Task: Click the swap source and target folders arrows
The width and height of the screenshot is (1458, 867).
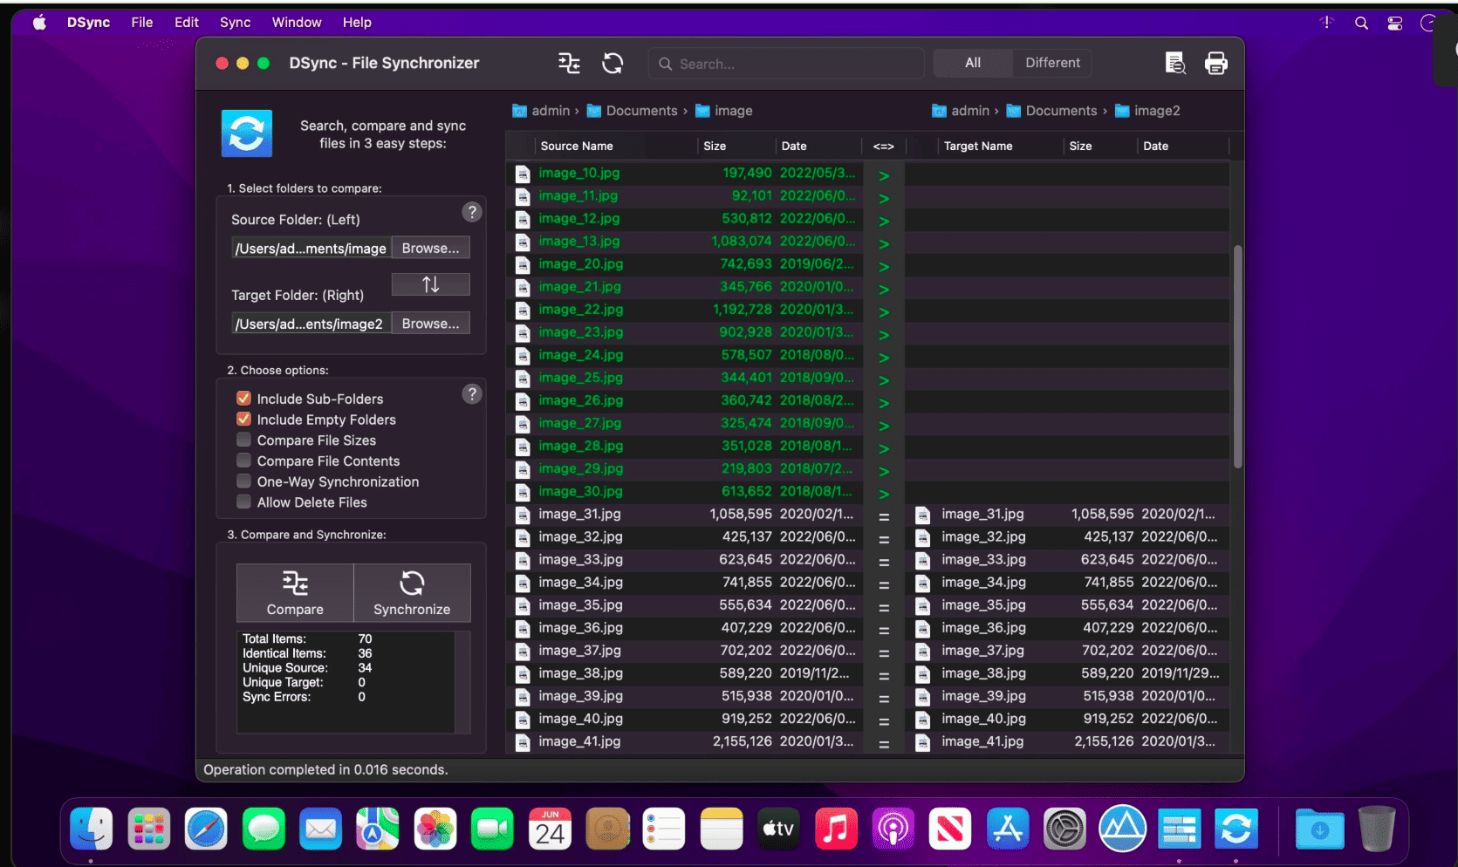Action: 430,284
